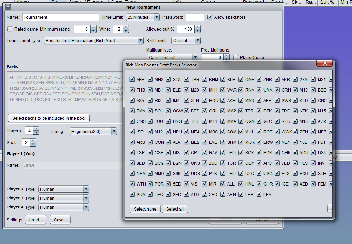The width and height of the screenshot is (352, 244).
Task: Click the Load... settings button
Action: [36, 220]
